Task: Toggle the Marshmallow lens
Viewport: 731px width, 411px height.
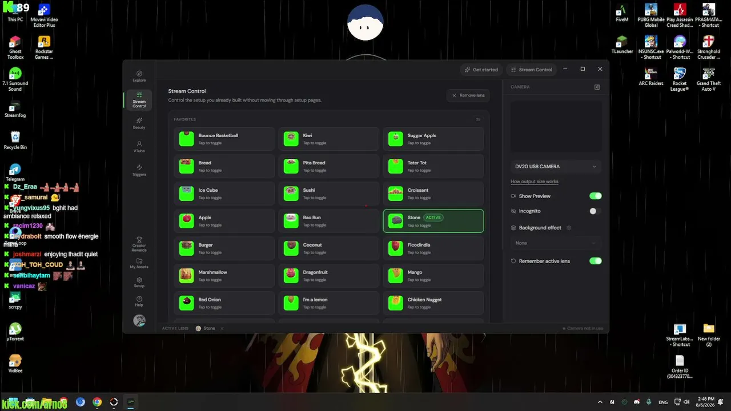Action: (x=224, y=276)
